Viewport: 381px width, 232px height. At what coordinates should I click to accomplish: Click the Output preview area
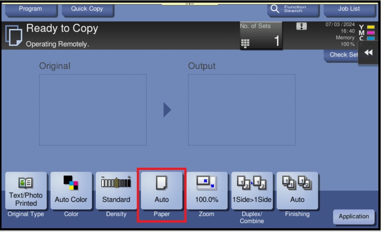coord(242,110)
